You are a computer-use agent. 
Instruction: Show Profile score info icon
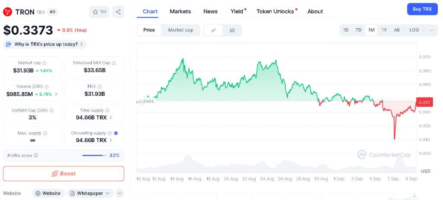click(x=36, y=155)
